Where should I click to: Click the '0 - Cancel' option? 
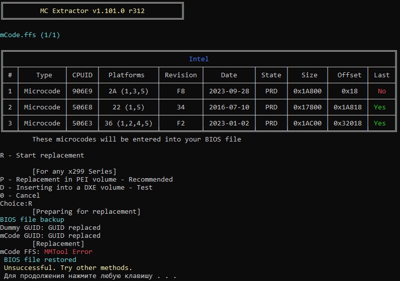pos(20,195)
